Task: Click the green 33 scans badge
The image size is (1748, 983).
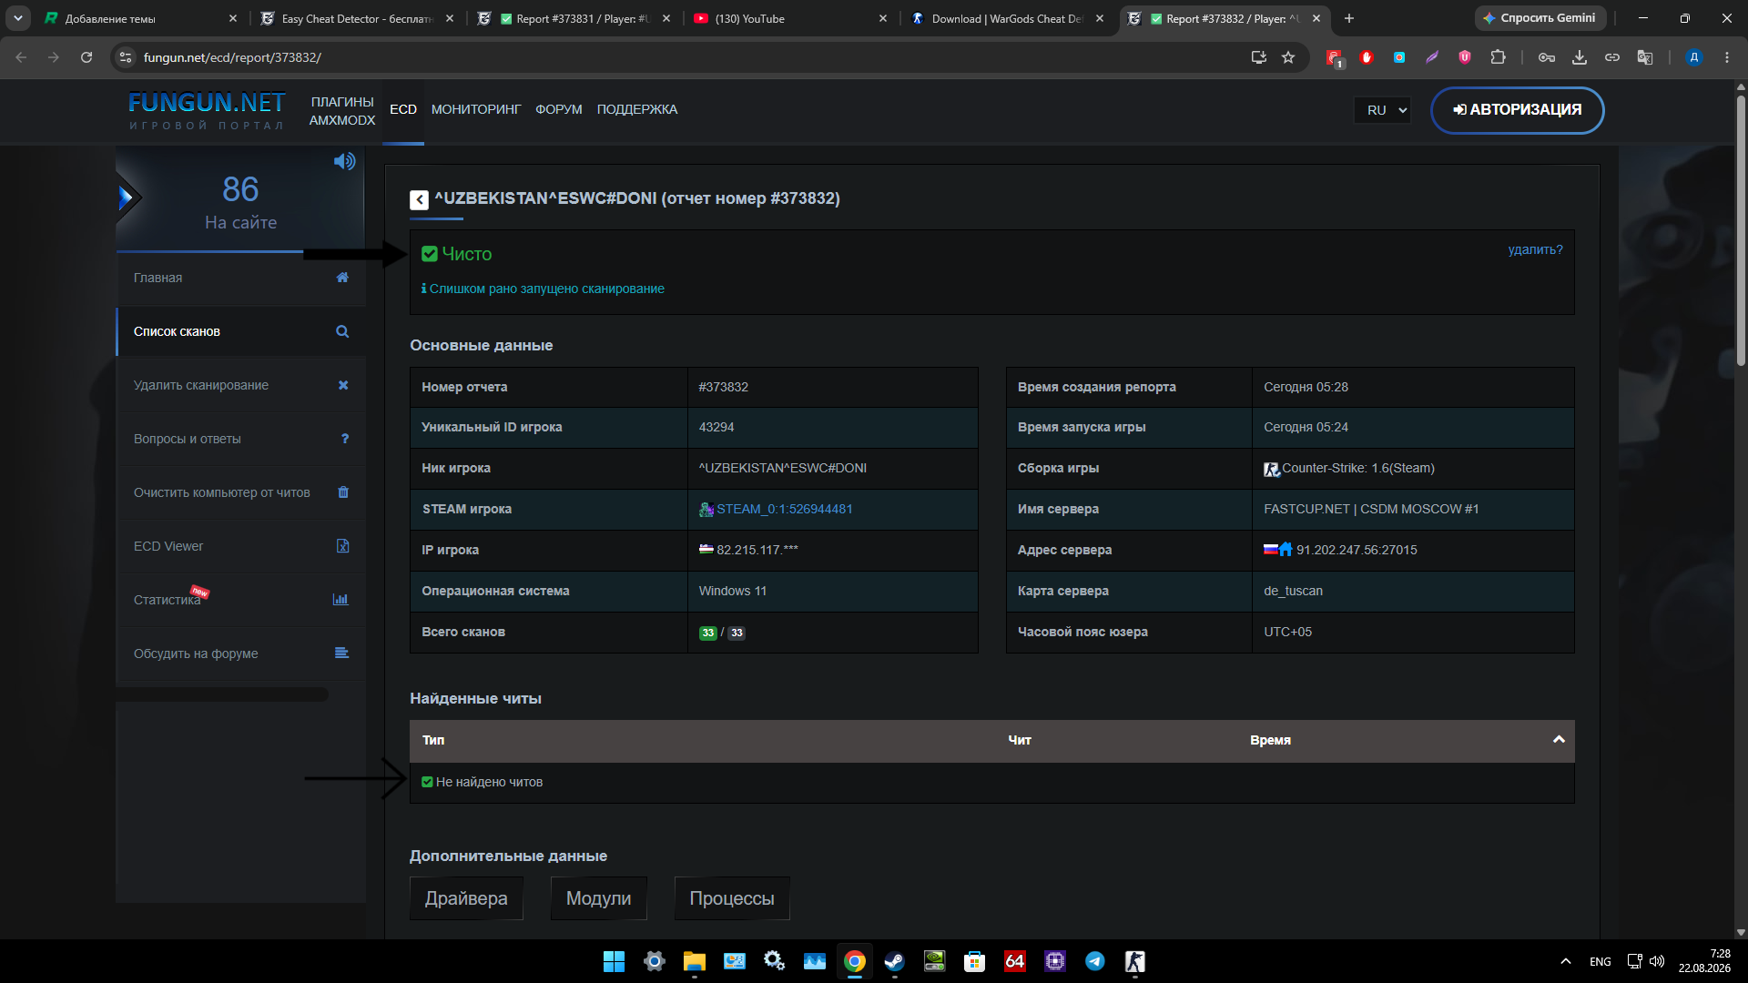Action: 708,633
